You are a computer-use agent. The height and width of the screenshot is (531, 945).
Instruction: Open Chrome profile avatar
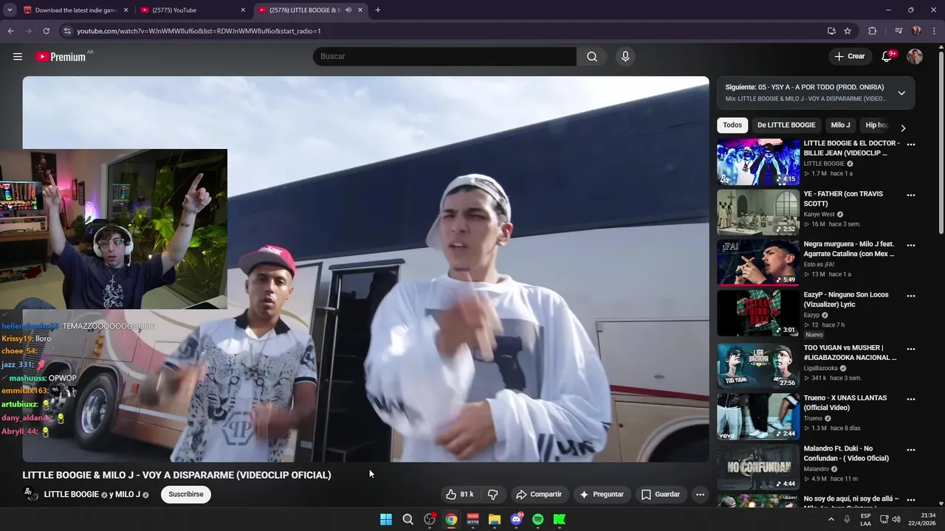[x=916, y=31]
